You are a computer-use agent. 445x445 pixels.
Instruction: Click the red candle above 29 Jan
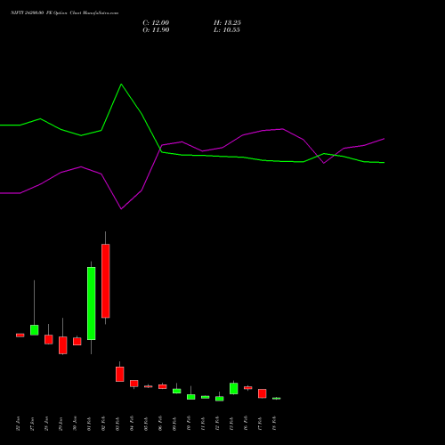[x=63, y=345]
